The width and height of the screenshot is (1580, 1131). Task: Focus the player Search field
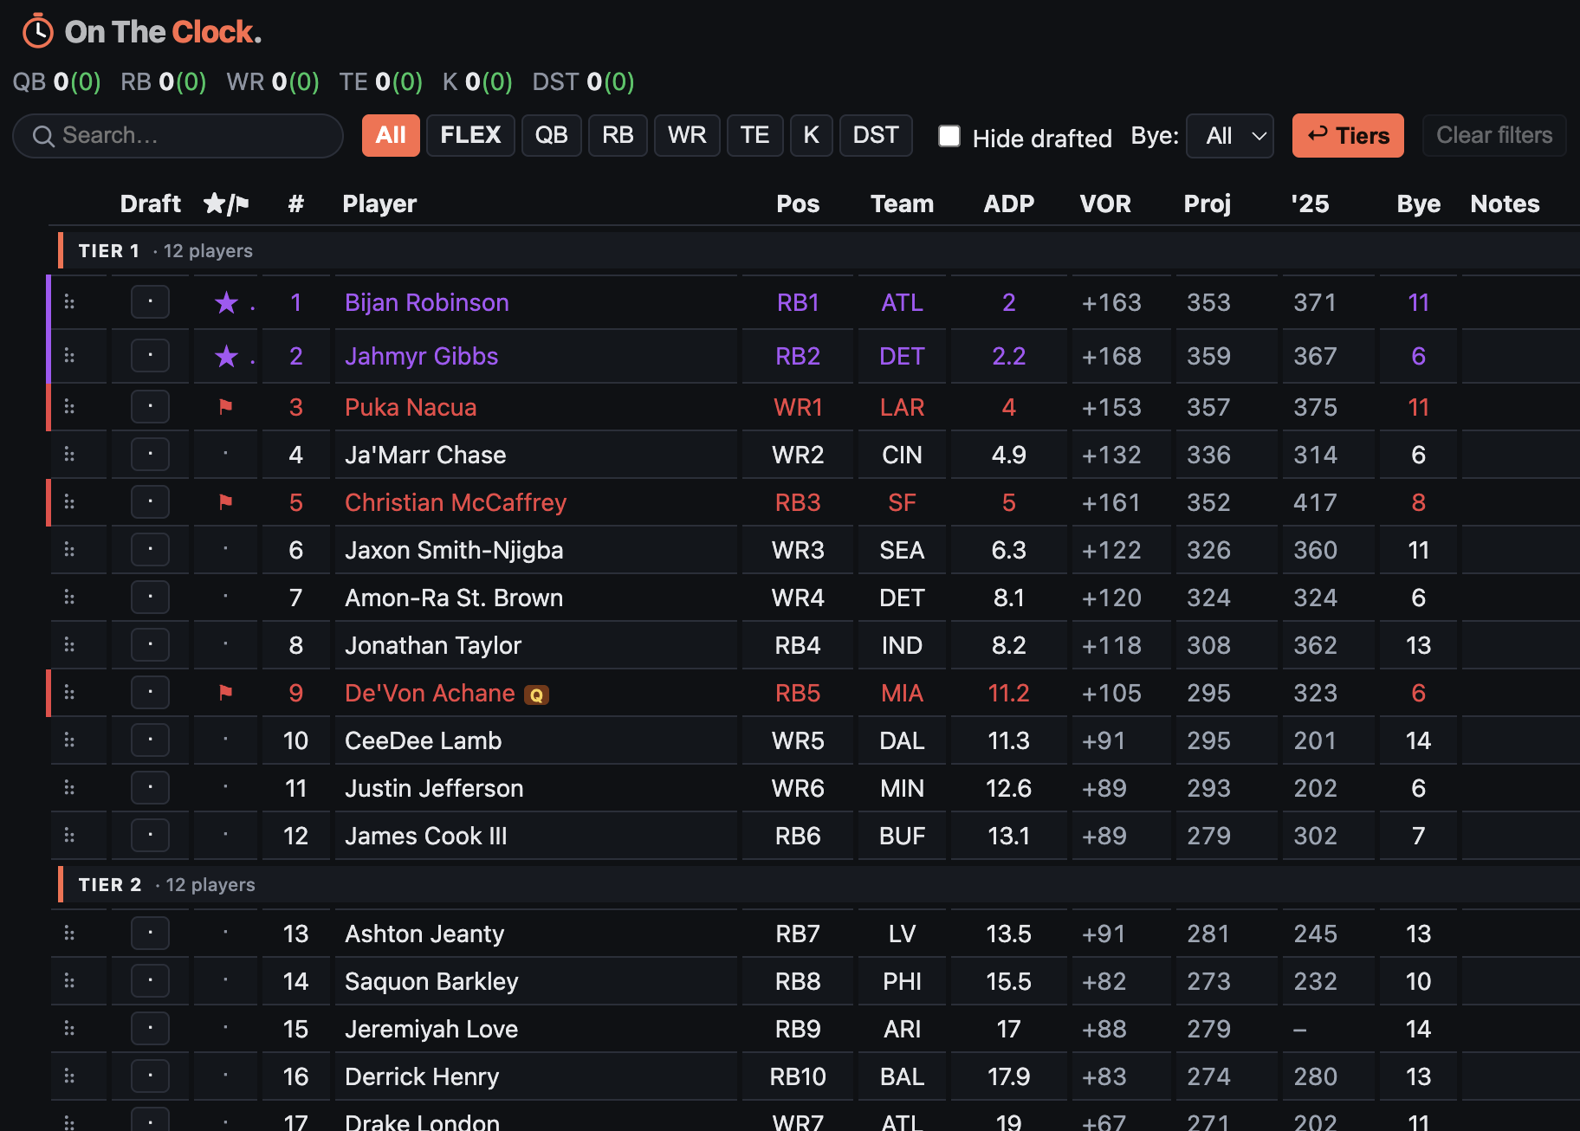point(178,136)
